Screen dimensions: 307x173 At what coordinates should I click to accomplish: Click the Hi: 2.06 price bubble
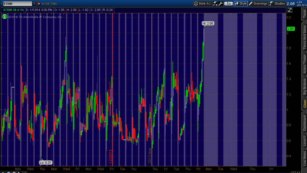coord(208,23)
